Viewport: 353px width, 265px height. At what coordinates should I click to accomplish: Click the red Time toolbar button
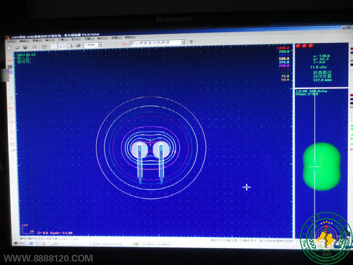[124, 44]
